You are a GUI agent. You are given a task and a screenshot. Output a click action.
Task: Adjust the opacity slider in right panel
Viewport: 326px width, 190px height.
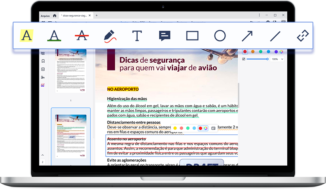click(258, 59)
